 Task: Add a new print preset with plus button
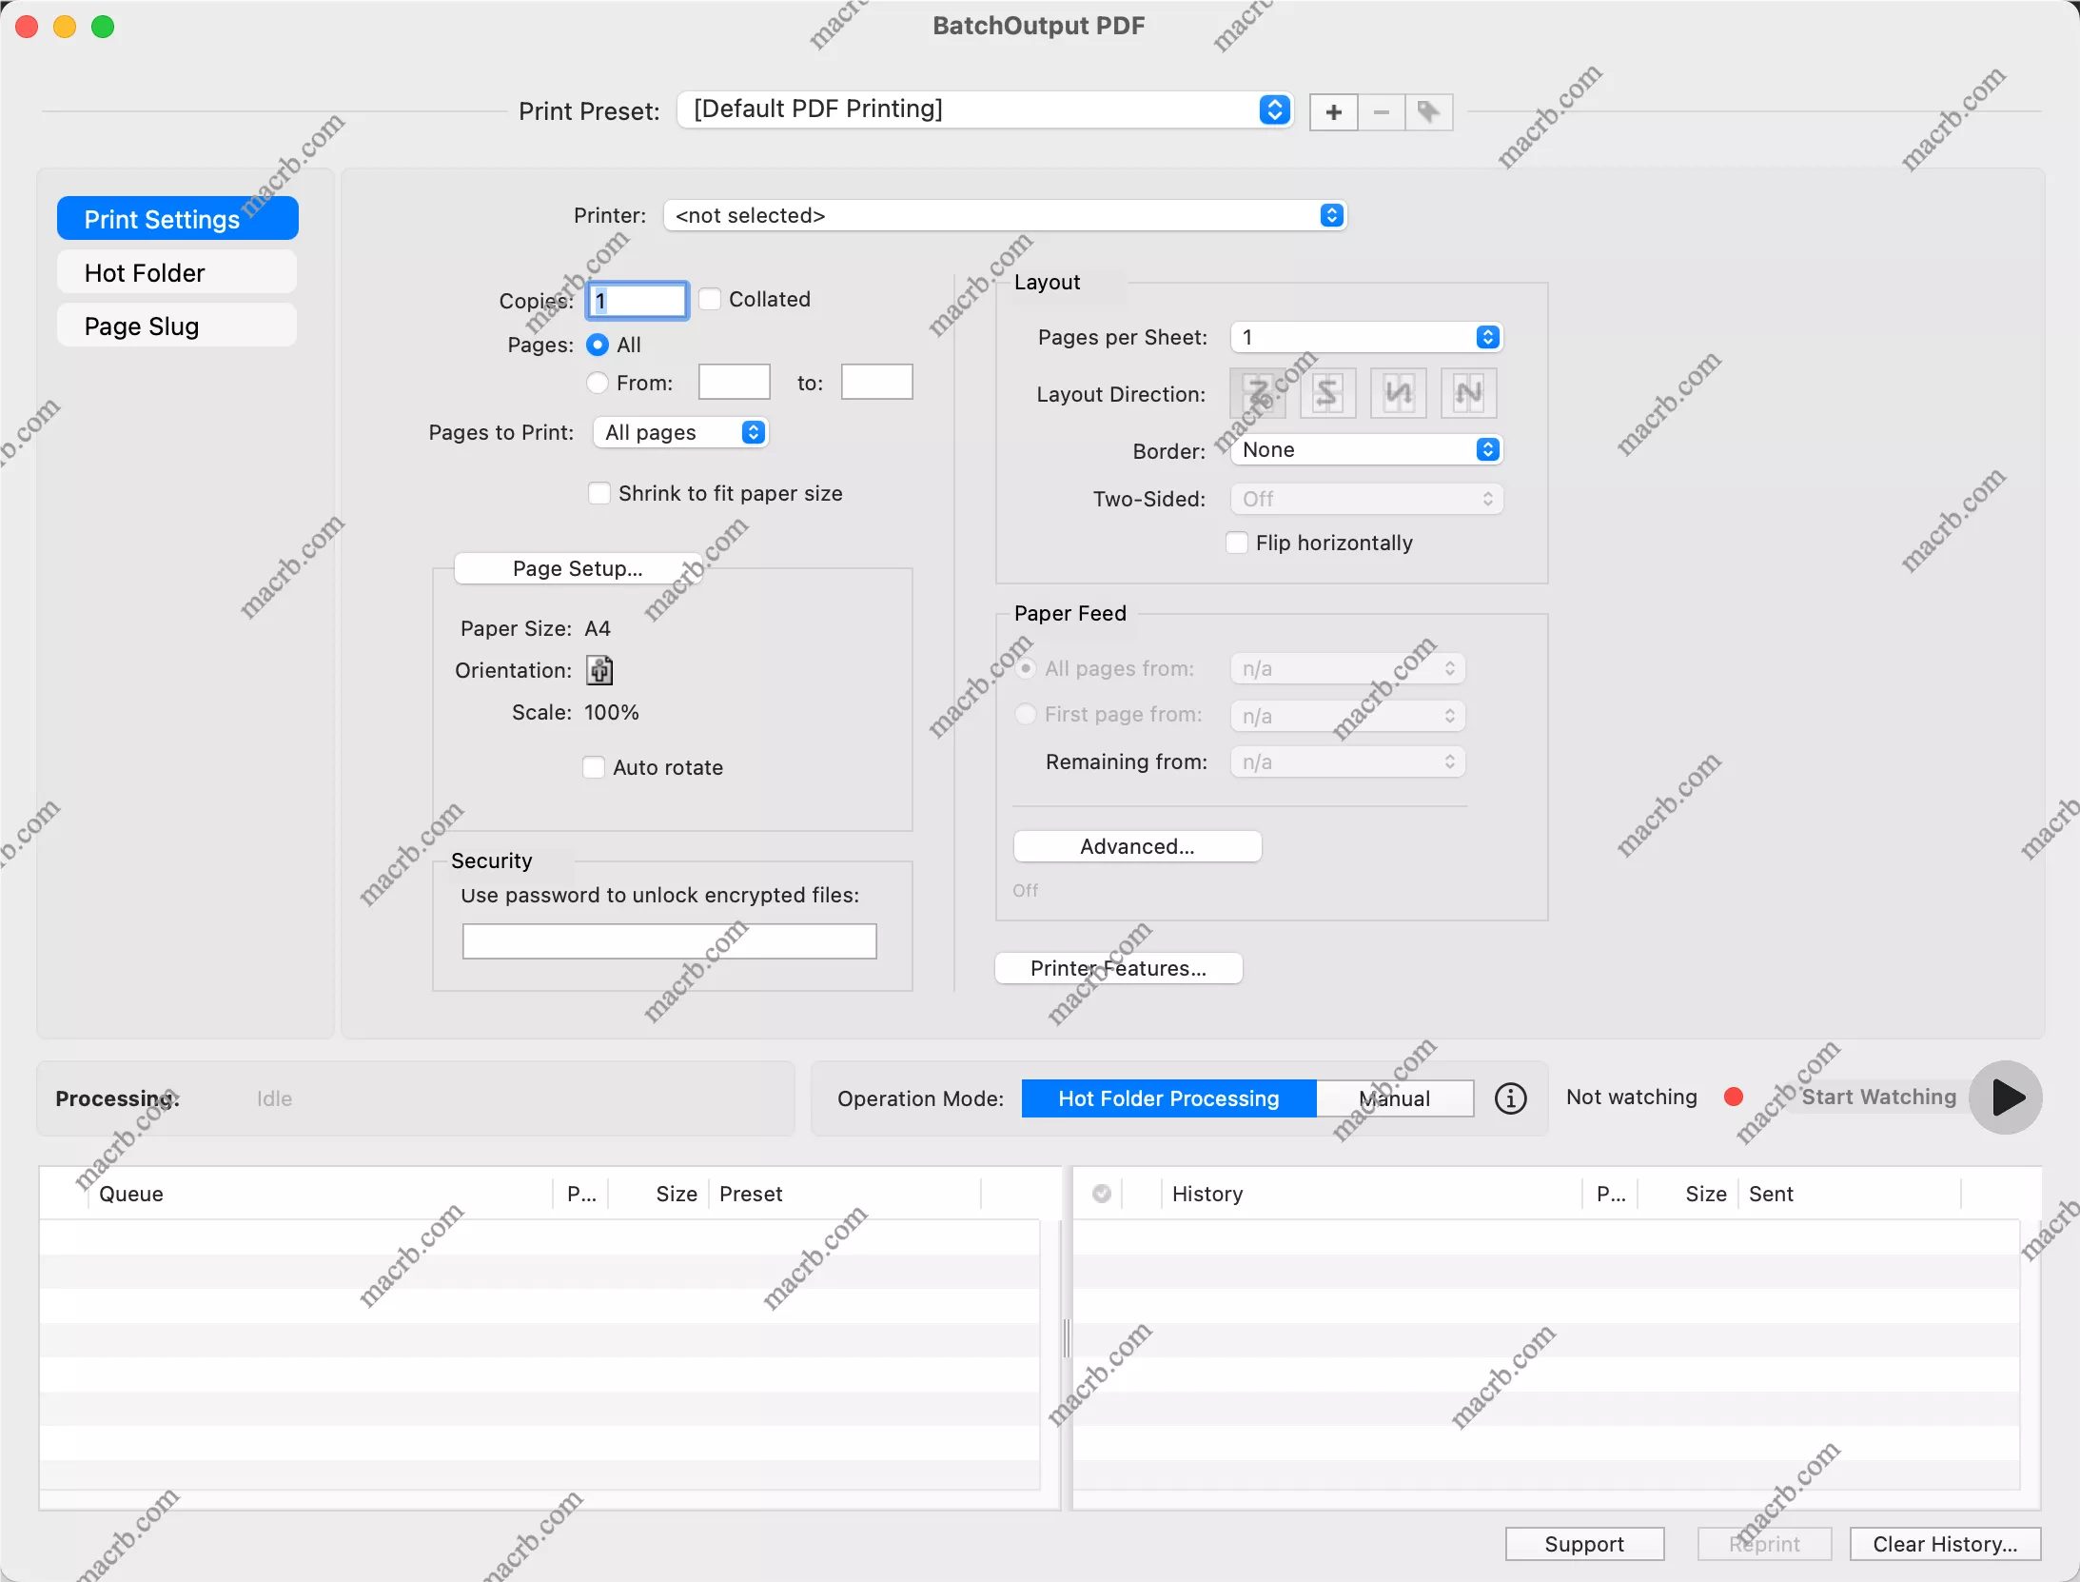pos(1333,112)
